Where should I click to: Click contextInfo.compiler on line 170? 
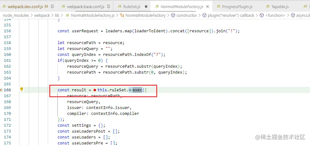[x=115, y=114]
